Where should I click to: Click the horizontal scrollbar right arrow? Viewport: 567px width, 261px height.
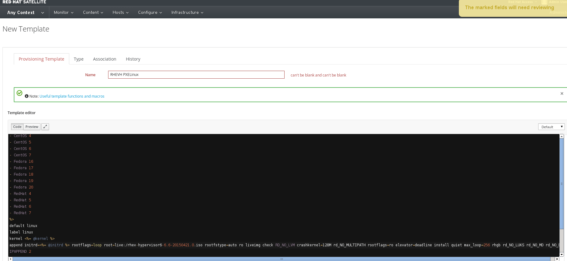pyautogui.click(x=557, y=259)
